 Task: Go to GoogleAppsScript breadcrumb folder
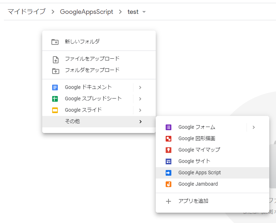pos(87,12)
